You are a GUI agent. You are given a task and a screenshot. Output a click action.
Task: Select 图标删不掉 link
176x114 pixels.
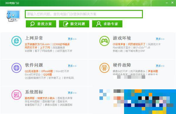(49, 102)
